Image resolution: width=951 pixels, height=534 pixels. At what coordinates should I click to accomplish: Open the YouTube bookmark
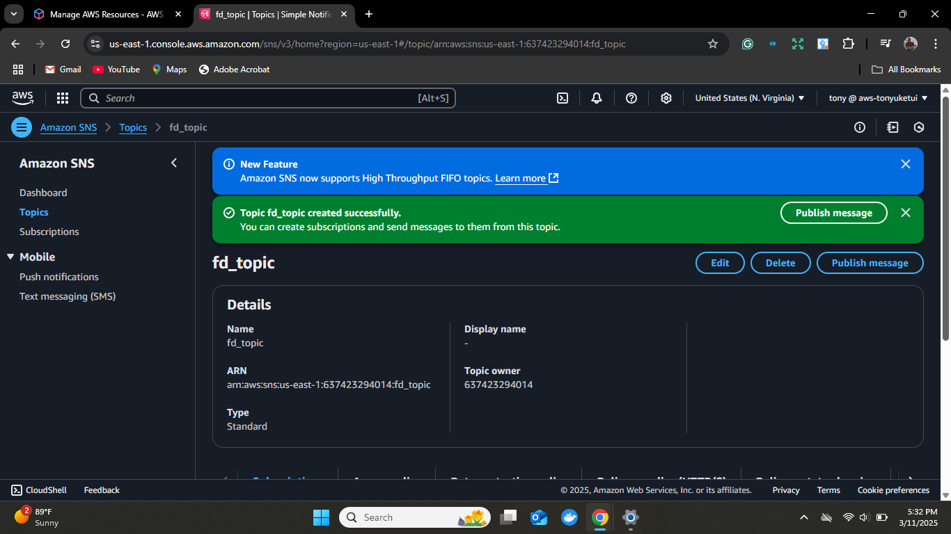pos(116,70)
